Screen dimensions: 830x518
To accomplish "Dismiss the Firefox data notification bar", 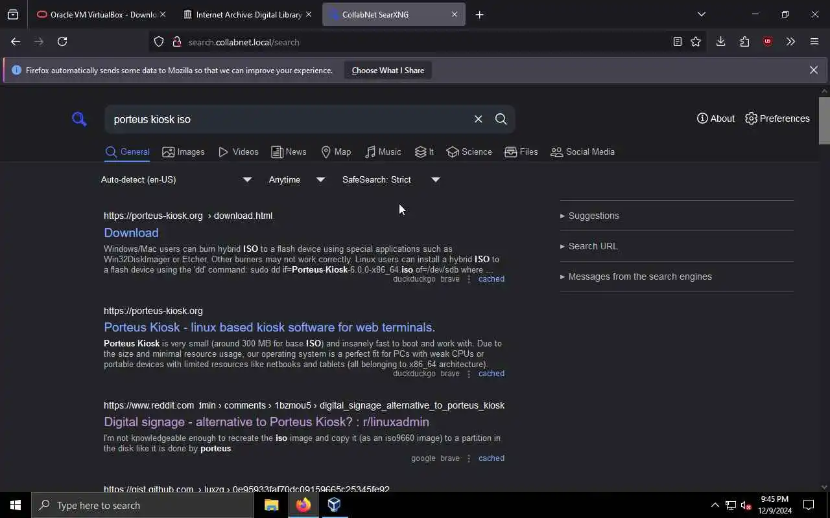I will (813, 70).
